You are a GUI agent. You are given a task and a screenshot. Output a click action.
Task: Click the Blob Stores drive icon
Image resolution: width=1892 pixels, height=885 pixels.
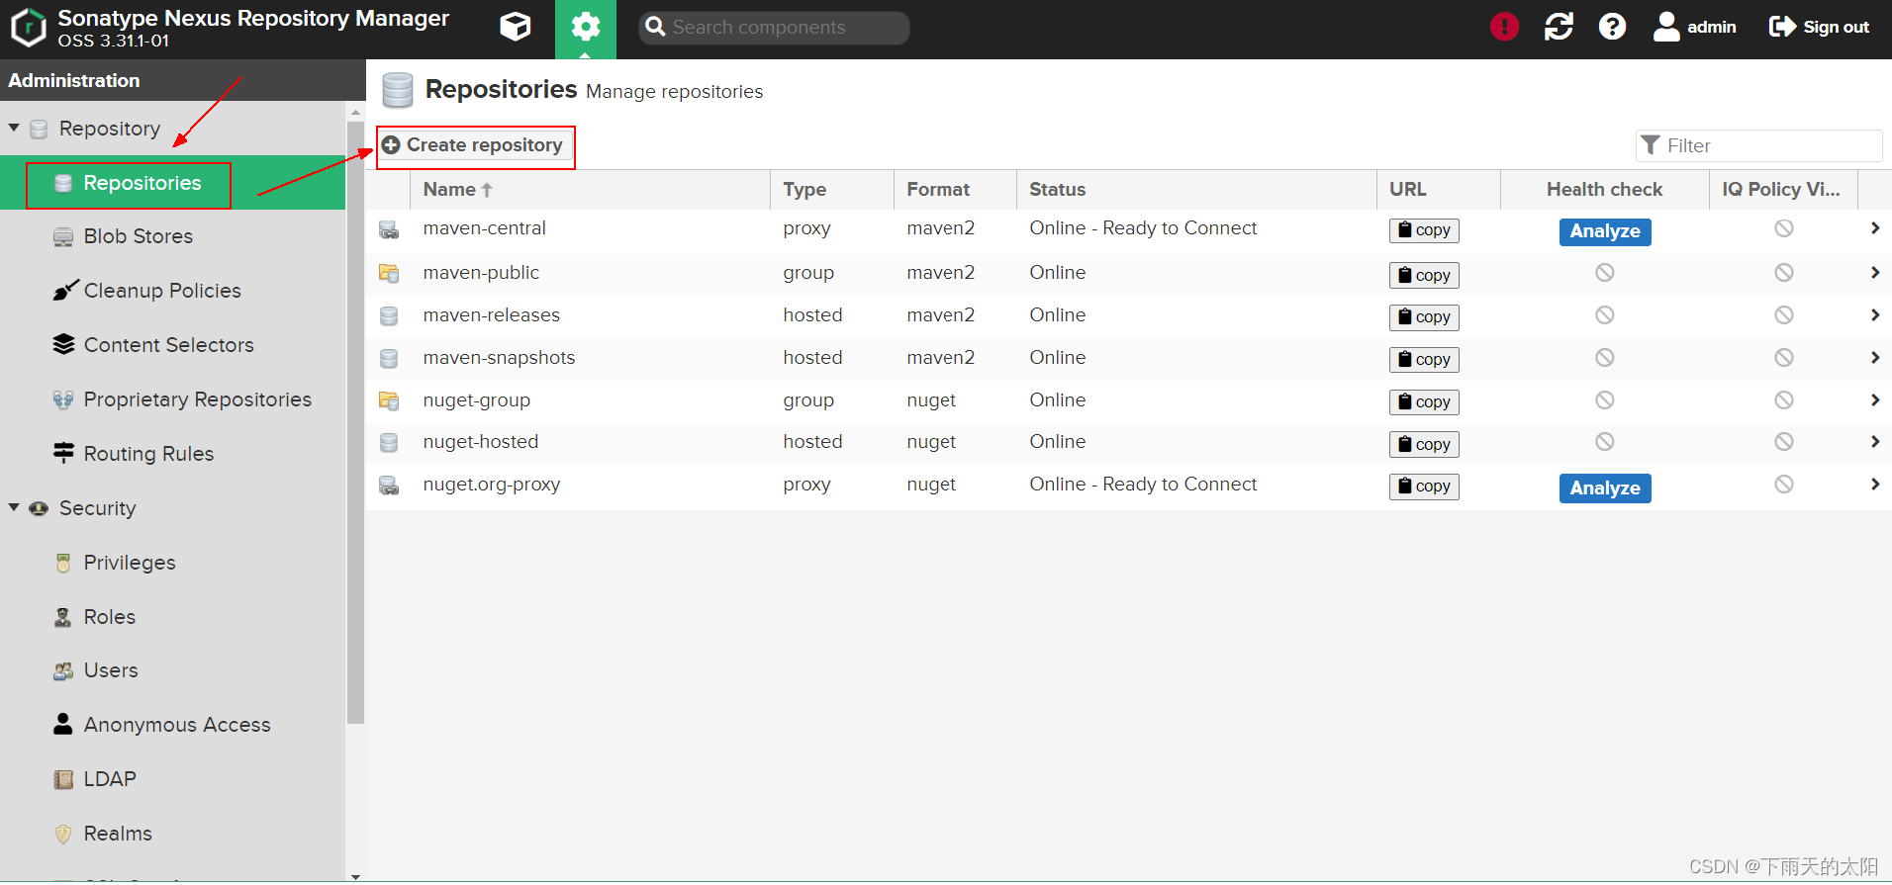pyautogui.click(x=63, y=236)
